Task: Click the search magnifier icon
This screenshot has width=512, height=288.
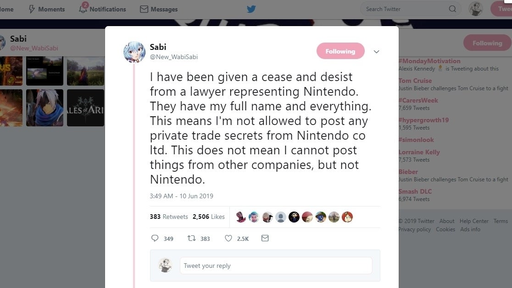Action: [x=452, y=9]
